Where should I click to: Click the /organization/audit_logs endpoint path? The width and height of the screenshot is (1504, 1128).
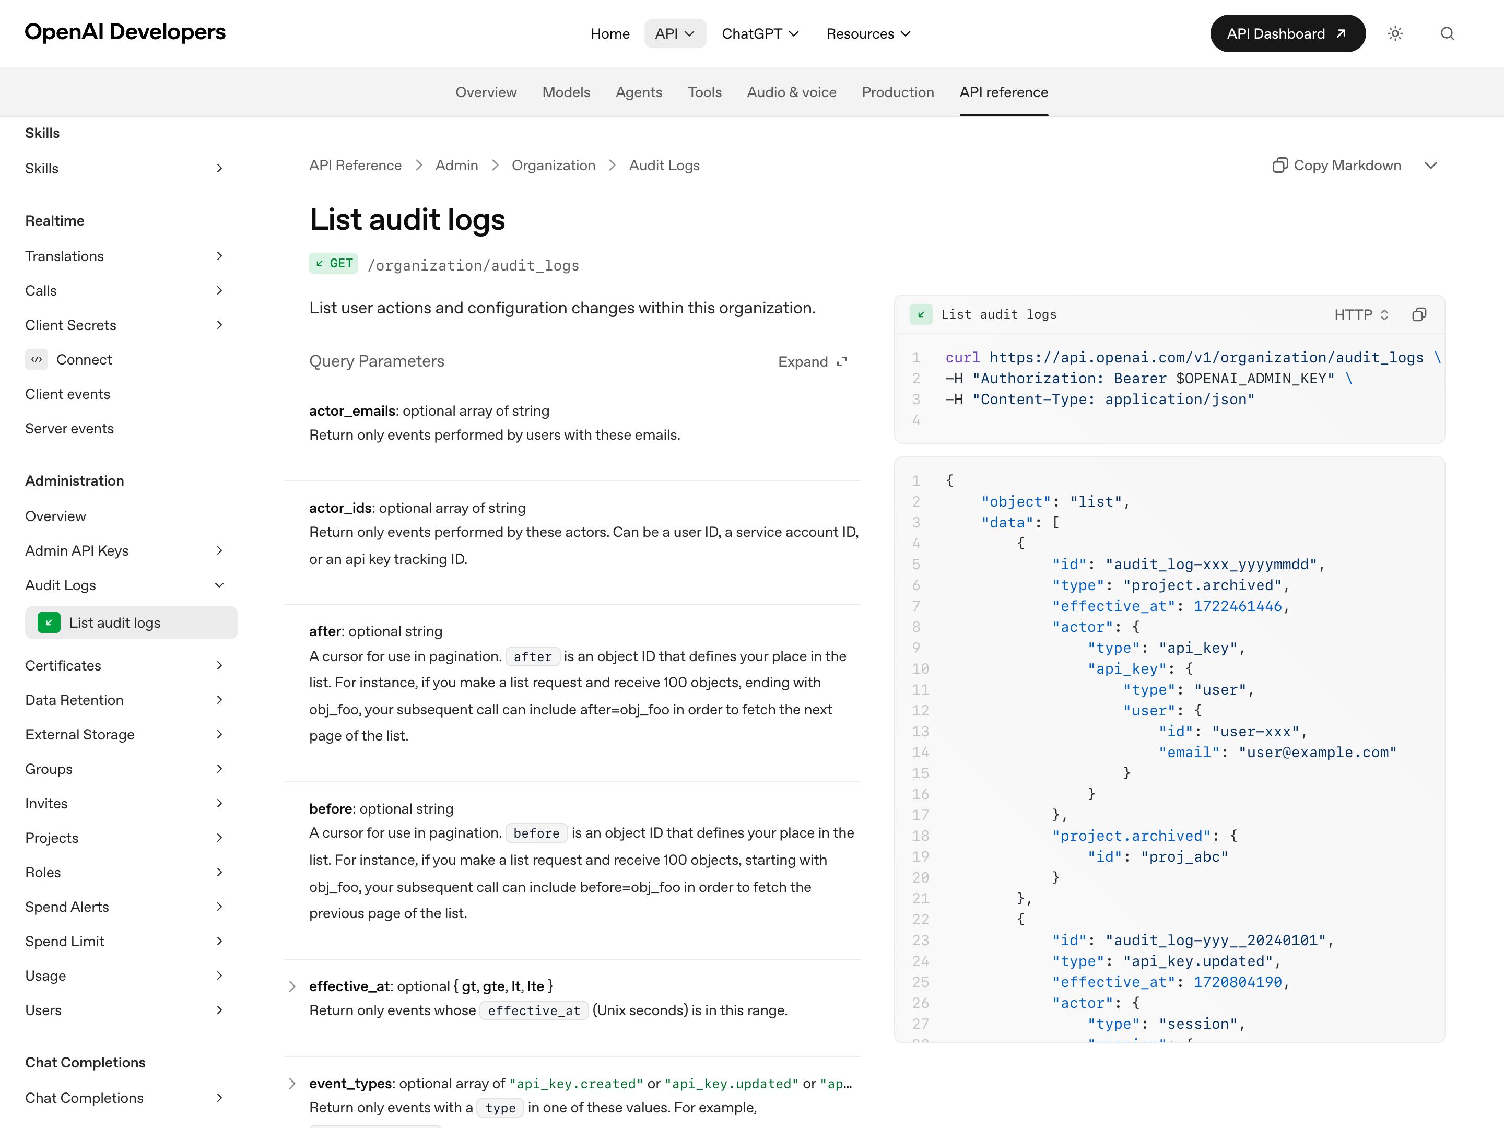coord(473,265)
